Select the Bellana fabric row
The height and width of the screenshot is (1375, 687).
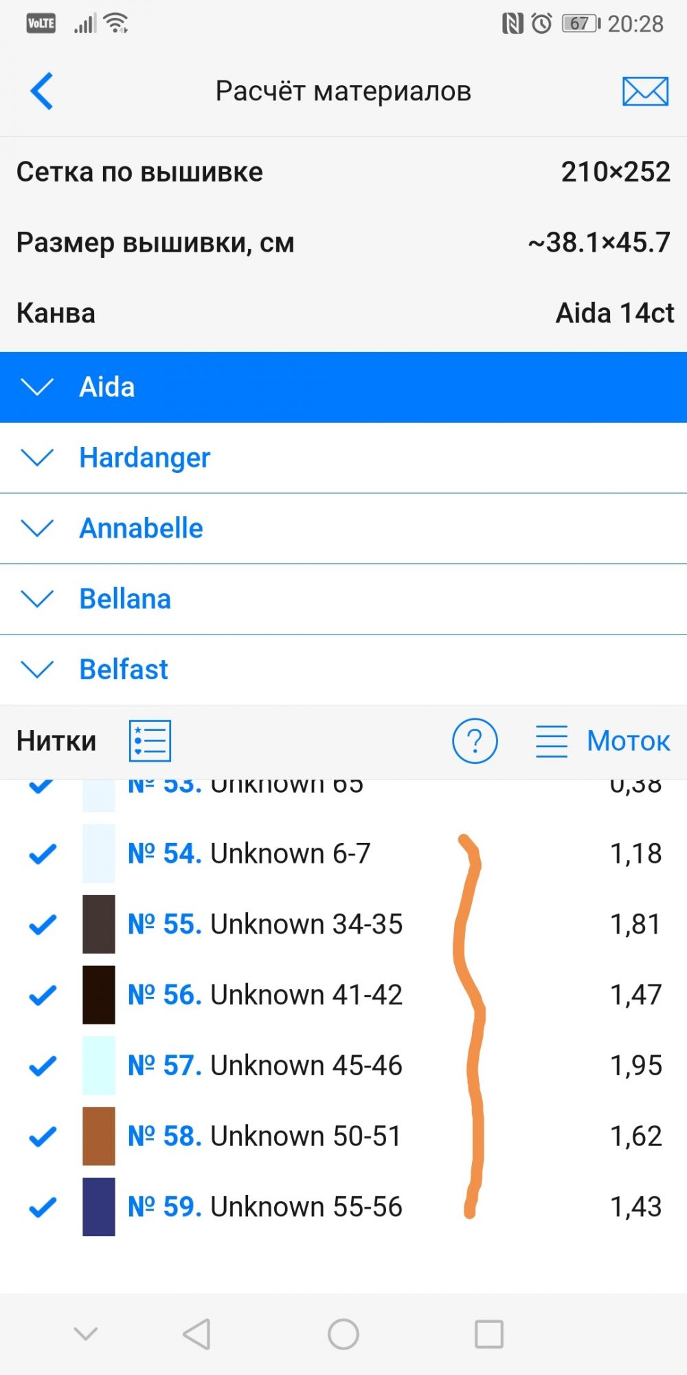point(343,599)
